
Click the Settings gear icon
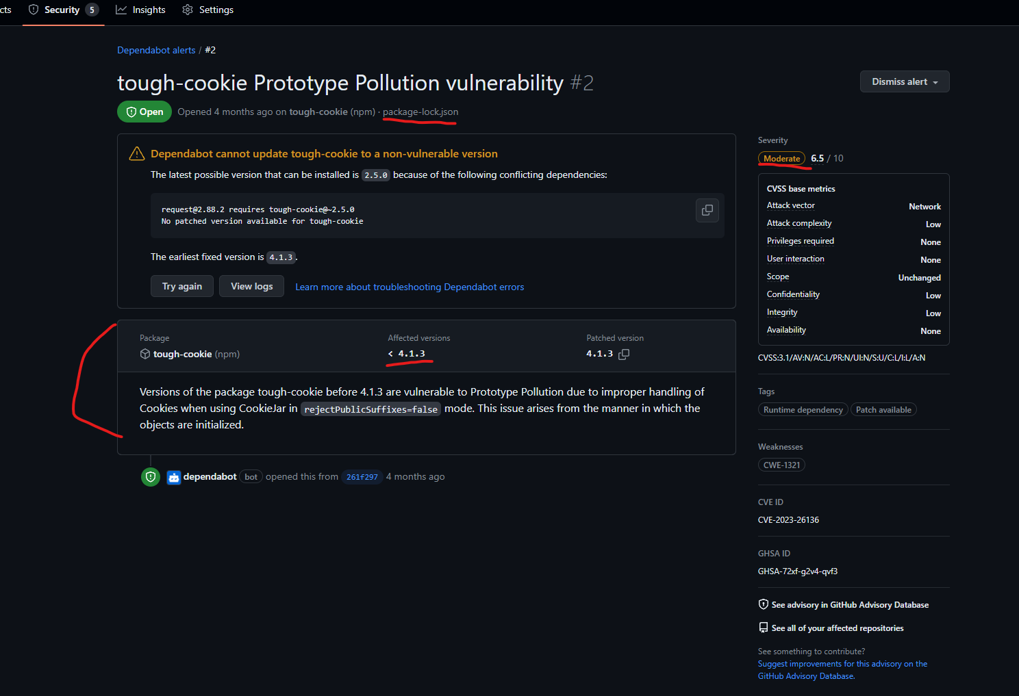pos(188,10)
